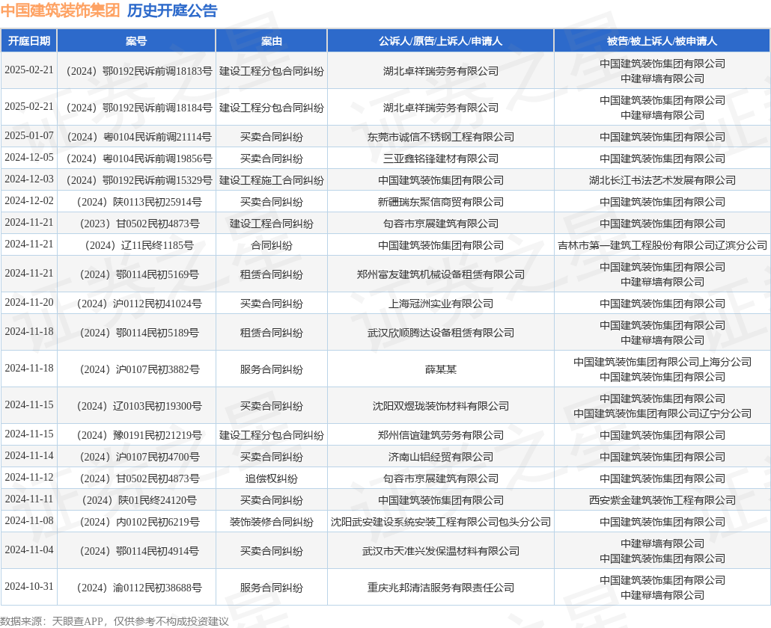Click the date 2024-12-02
Screen dimensions: 771x628
(29, 200)
